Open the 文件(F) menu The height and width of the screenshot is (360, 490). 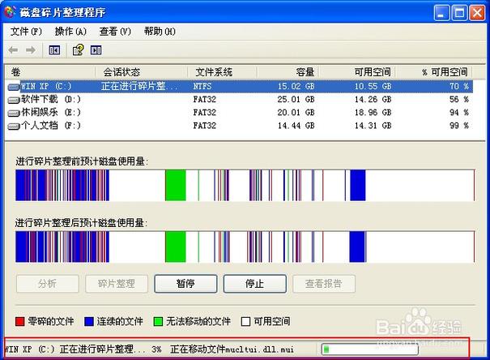click(x=26, y=32)
